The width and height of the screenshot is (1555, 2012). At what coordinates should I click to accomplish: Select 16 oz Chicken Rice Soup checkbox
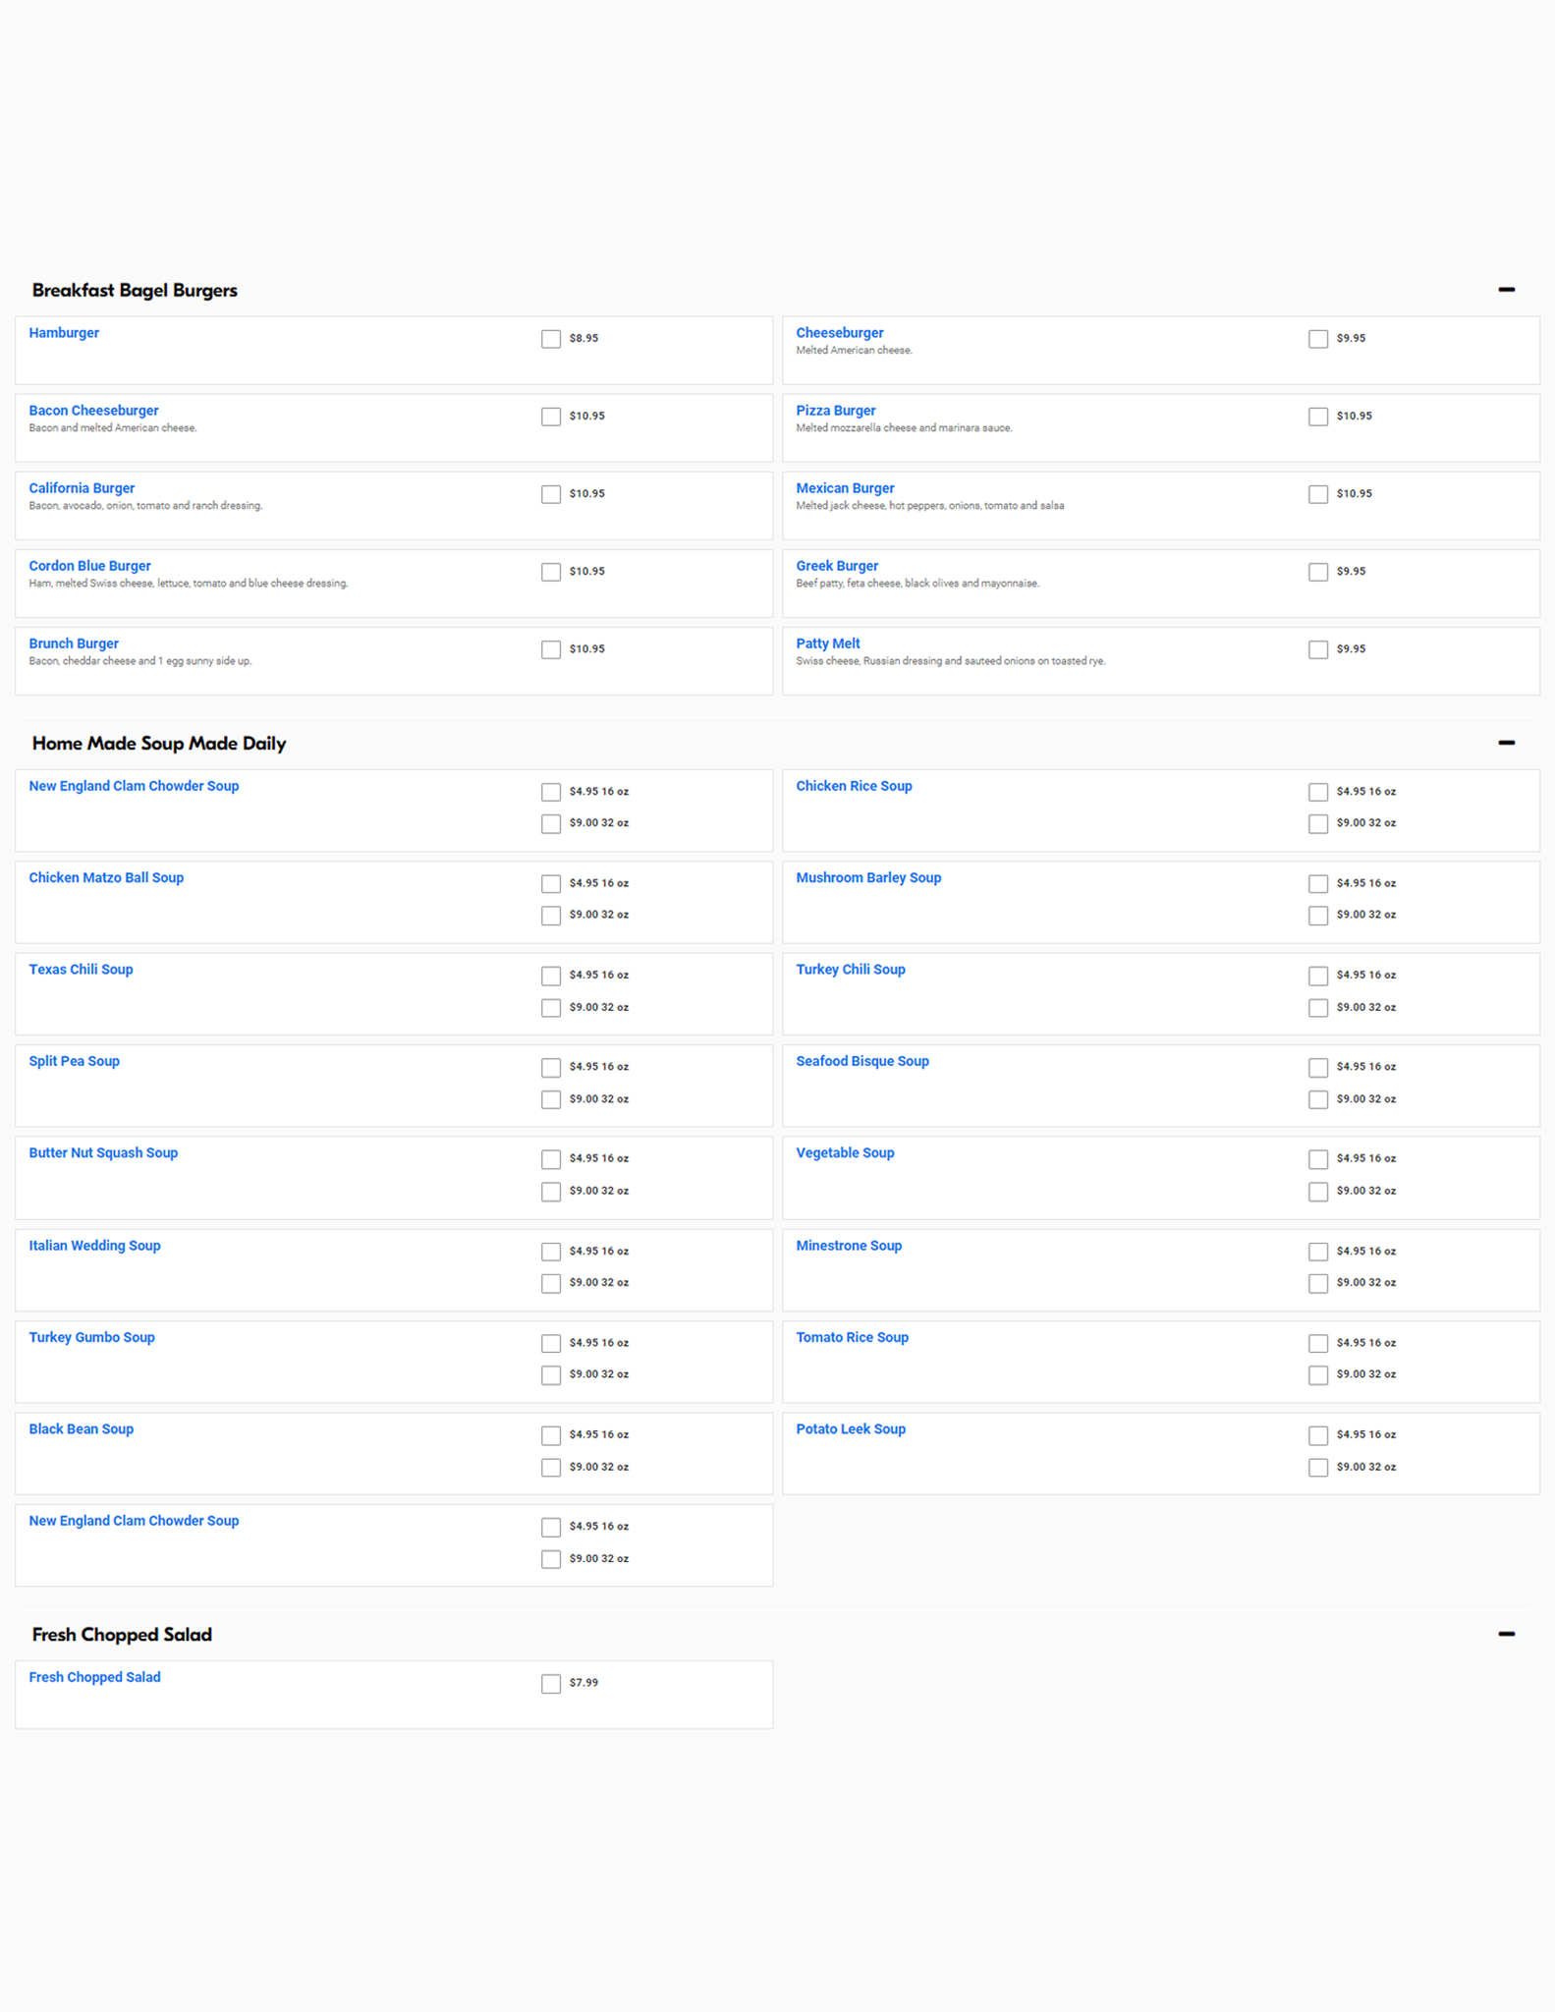pyautogui.click(x=1317, y=792)
